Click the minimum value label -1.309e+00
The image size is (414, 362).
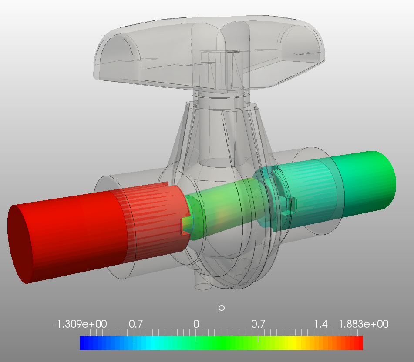pyautogui.click(x=80, y=324)
